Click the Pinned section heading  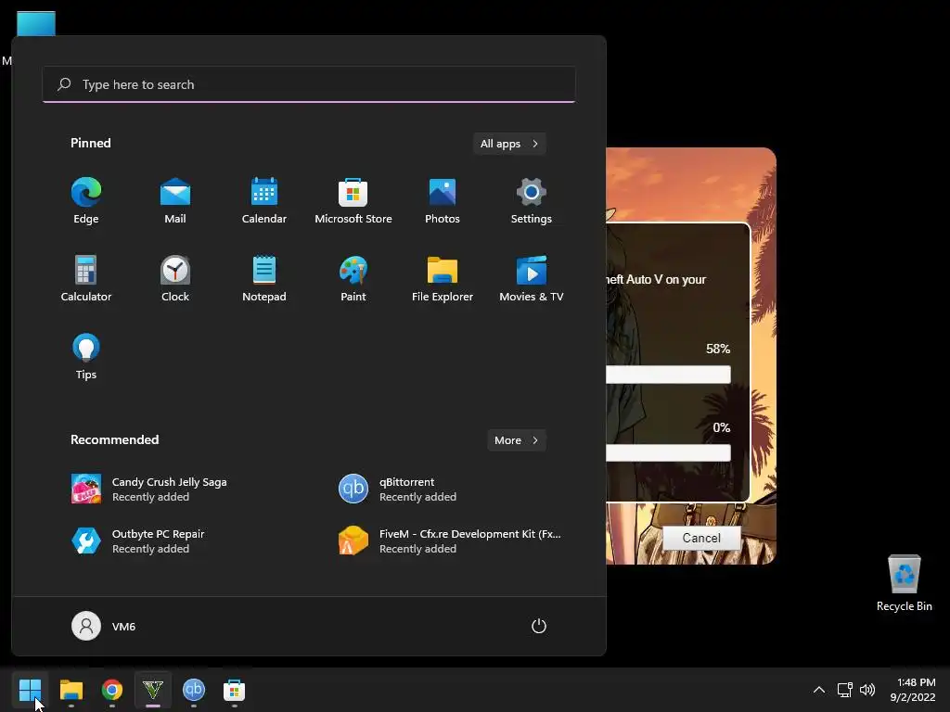click(x=91, y=143)
